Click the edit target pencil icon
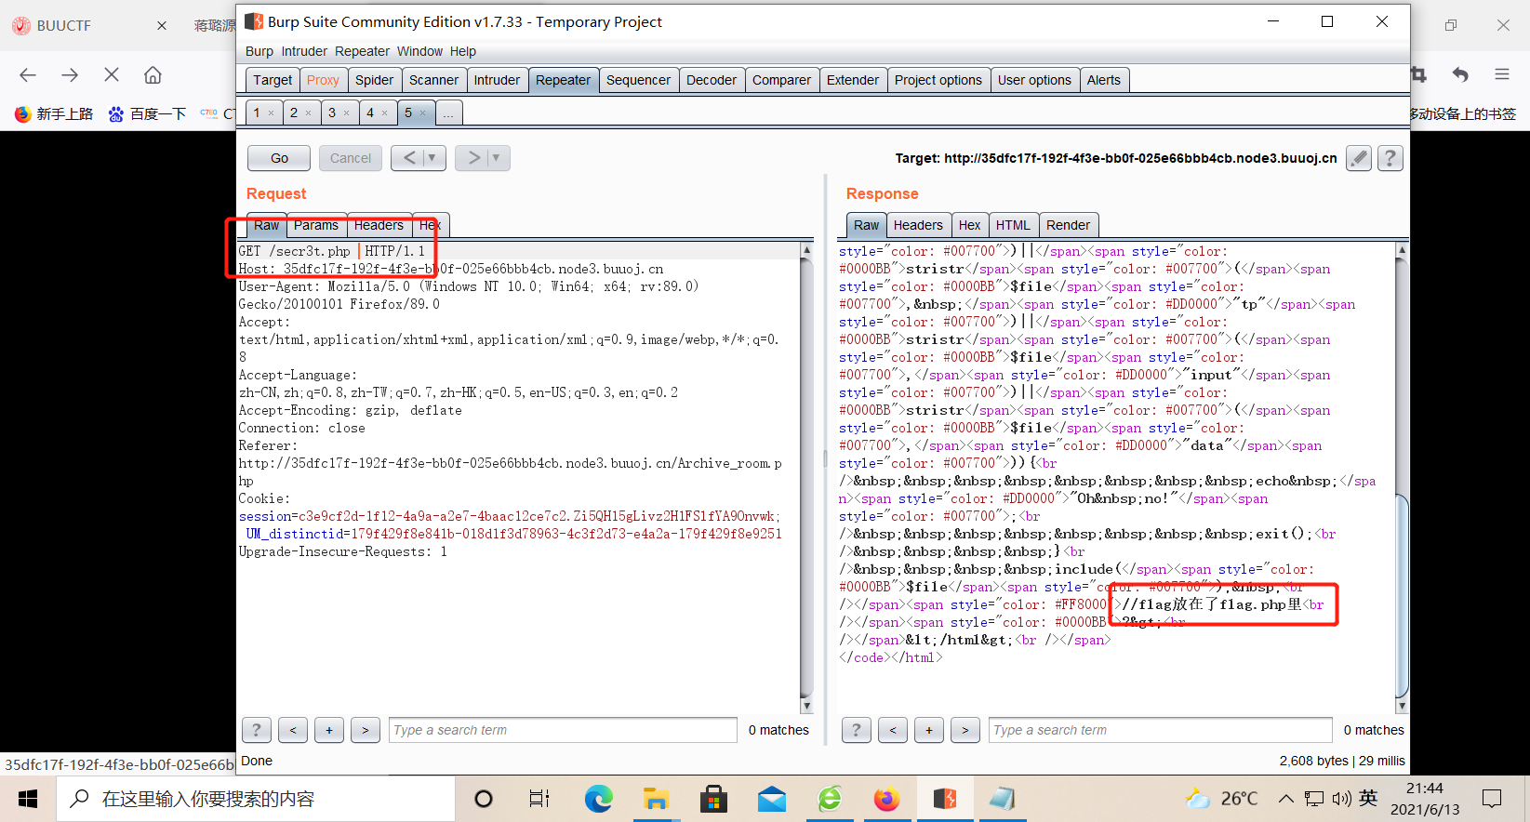 pyautogui.click(x=1359, y=158)
